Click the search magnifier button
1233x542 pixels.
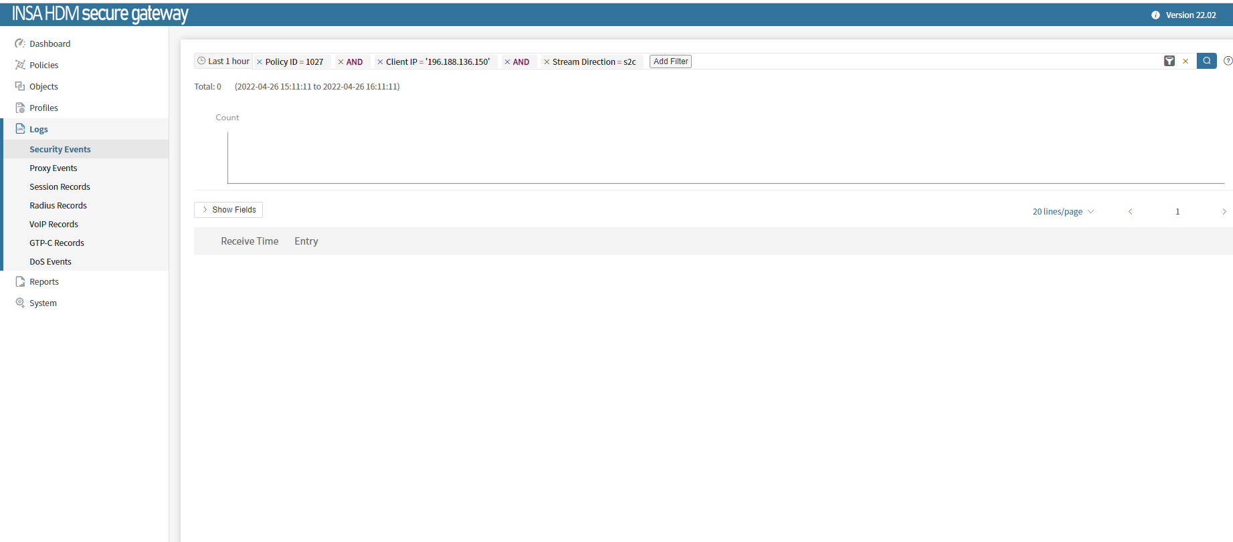pyautogui.click(x=1206, y=61)
